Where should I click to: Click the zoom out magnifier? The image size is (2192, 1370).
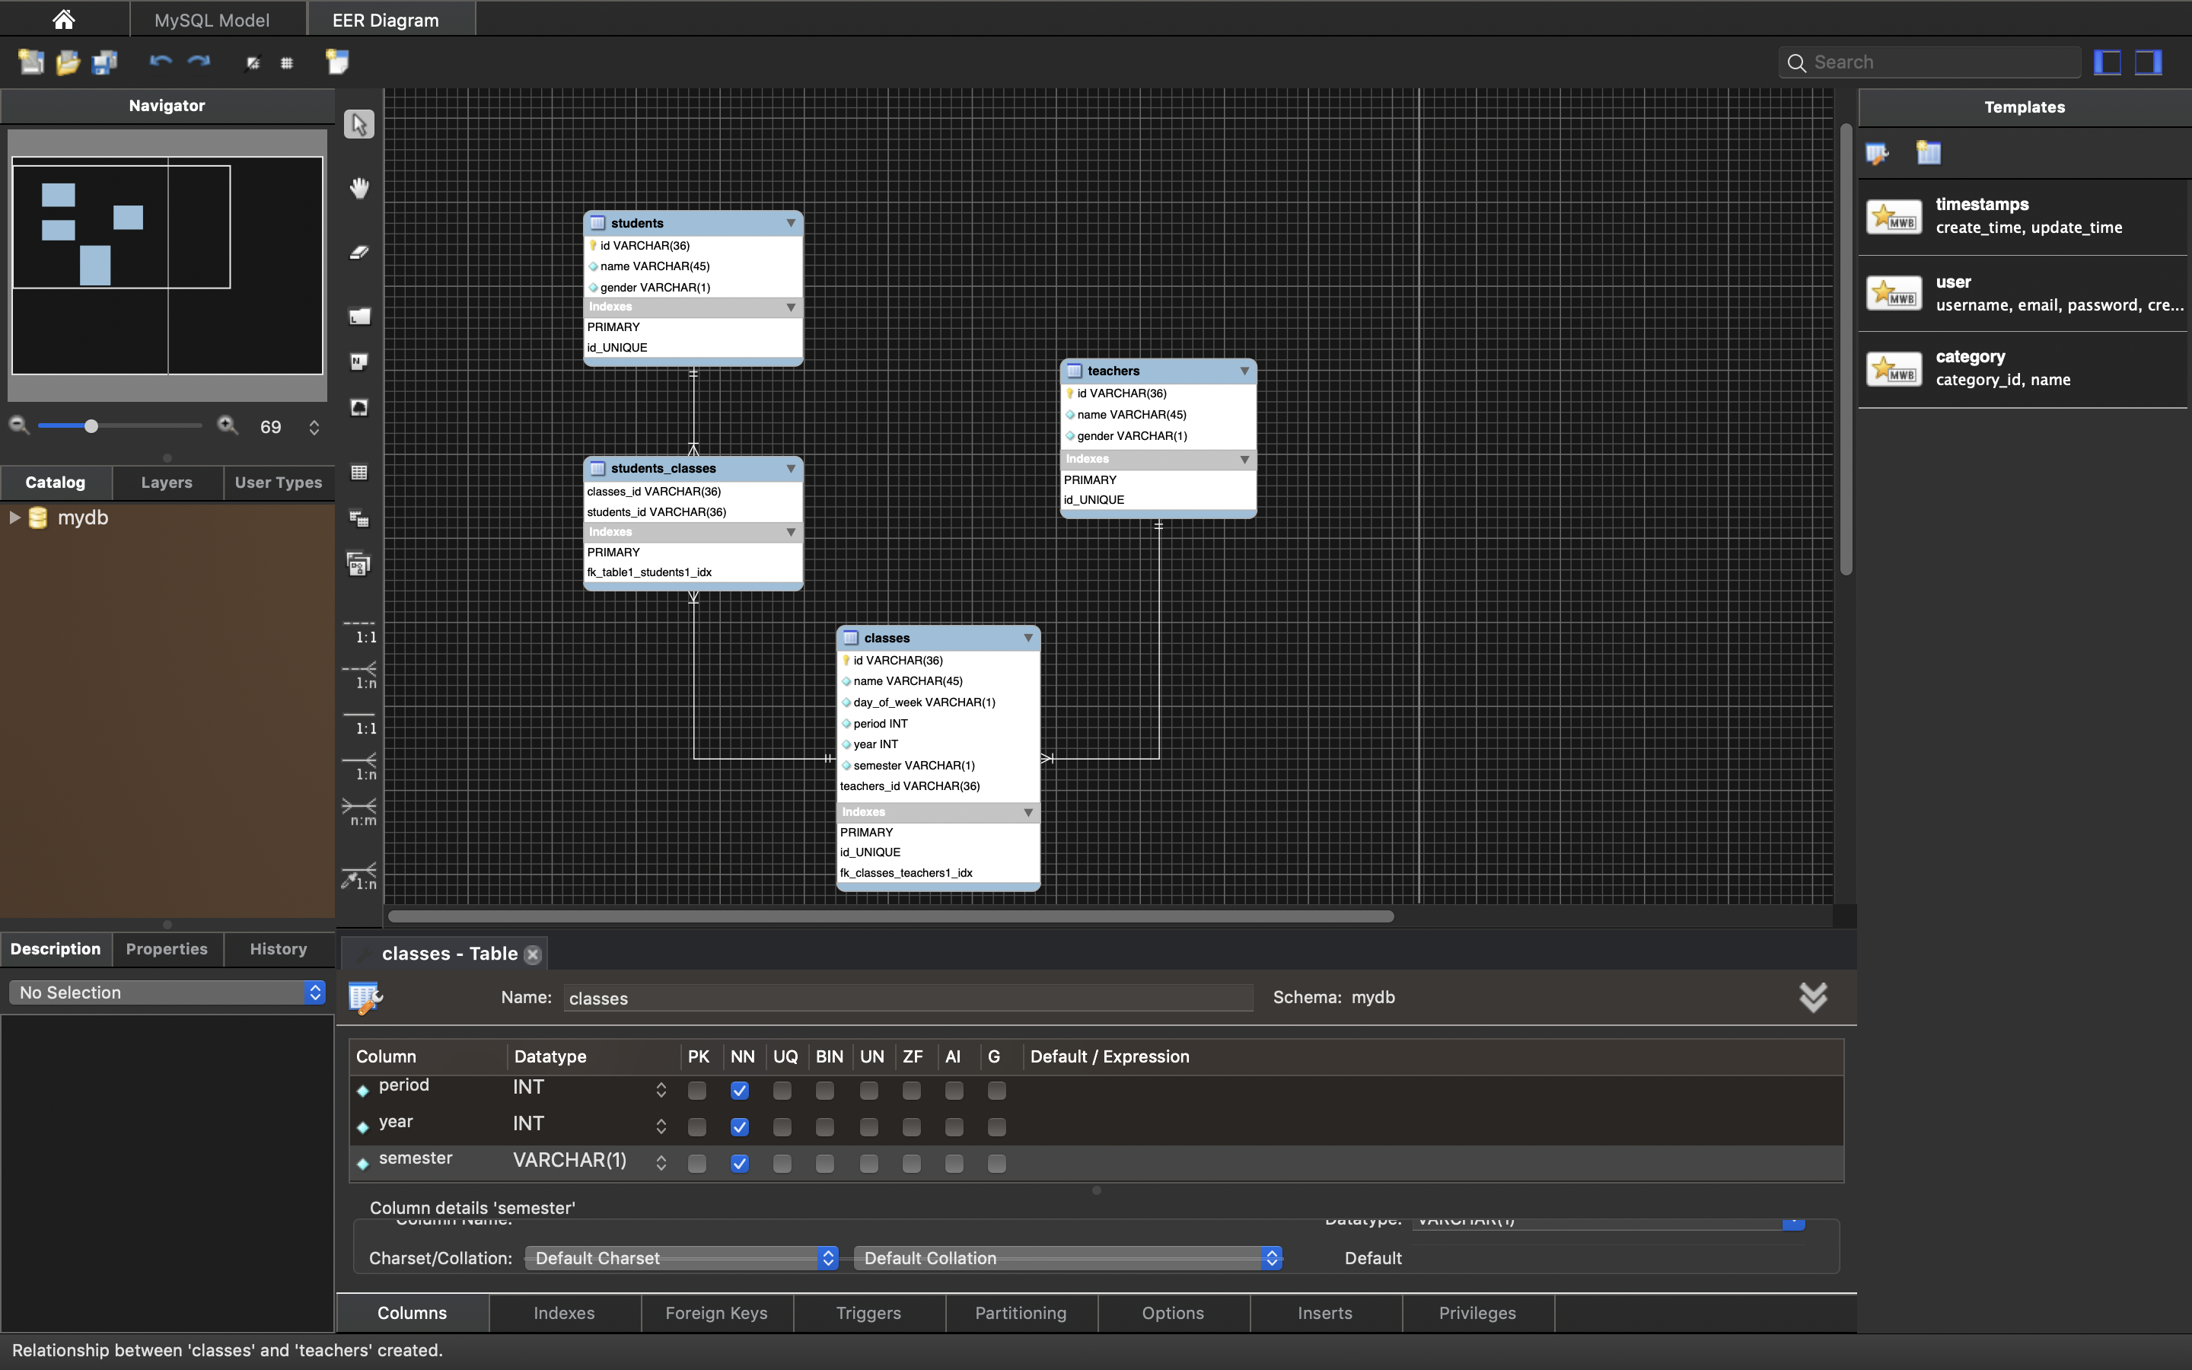(x=19, y=425)
